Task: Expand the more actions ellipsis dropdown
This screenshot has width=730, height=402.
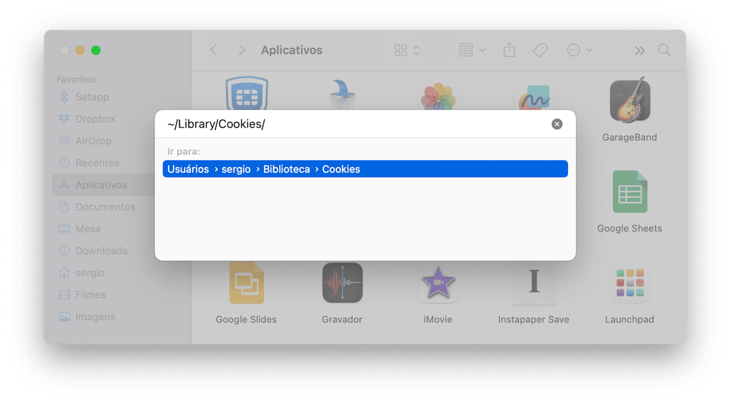Action: (x=579, y=50)
